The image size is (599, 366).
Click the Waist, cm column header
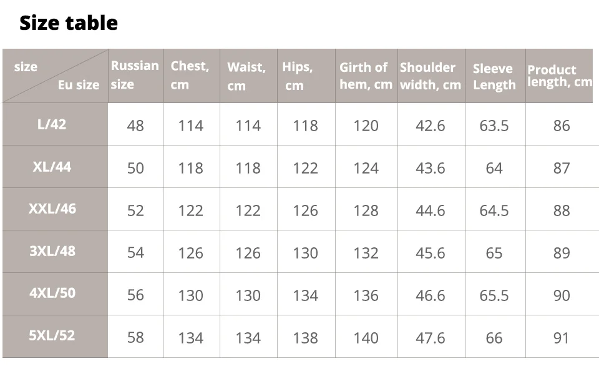coord(246,76)
